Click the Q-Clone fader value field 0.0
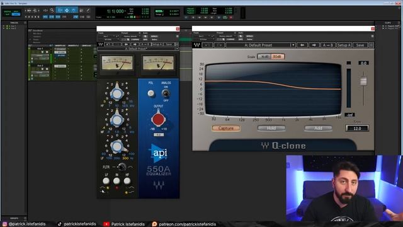The width and height of the screenshot is (403, 227). tap(363, 63)
